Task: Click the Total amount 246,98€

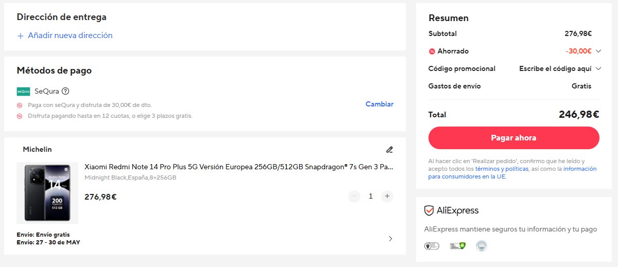Action: pos(579,115)
